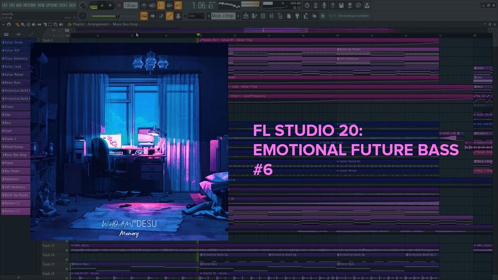Click the record button
This screenshot has height=280, width=498.
click(119, 5)
